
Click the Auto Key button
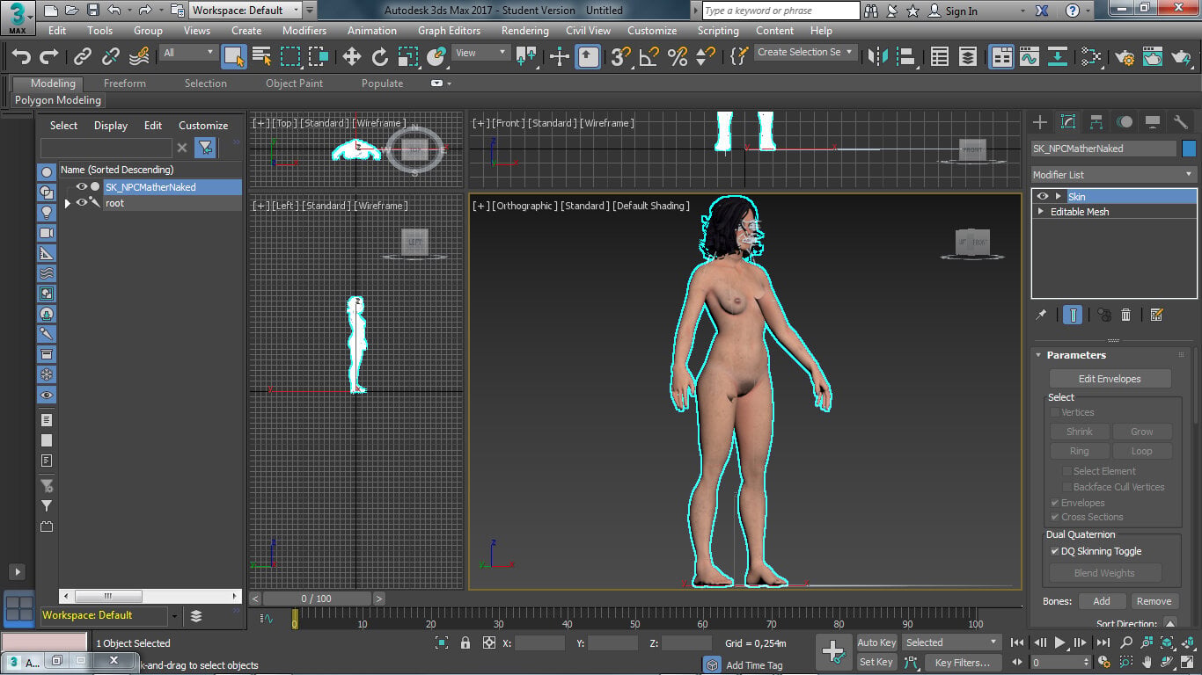click(x=876, y=642)
